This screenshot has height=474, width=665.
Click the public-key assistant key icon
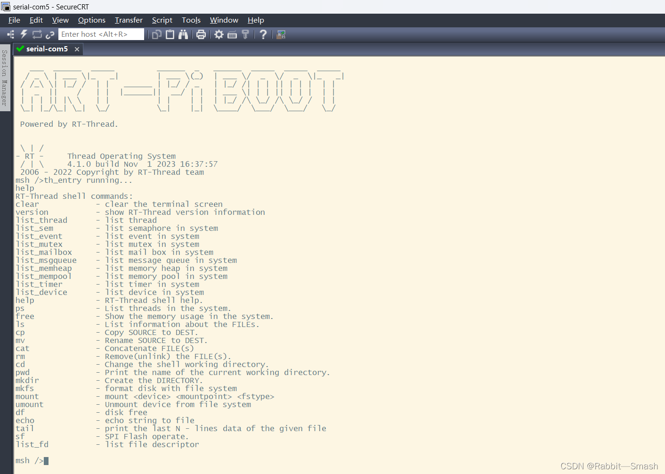pos(245,34)
